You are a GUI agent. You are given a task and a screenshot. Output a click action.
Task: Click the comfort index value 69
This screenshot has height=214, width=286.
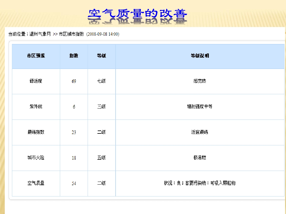pos(74,81)
